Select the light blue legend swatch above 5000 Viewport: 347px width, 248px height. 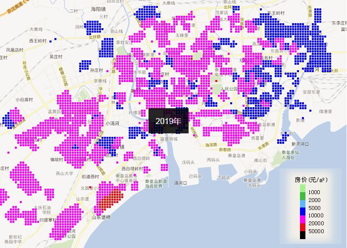click(x=302, y=204)
